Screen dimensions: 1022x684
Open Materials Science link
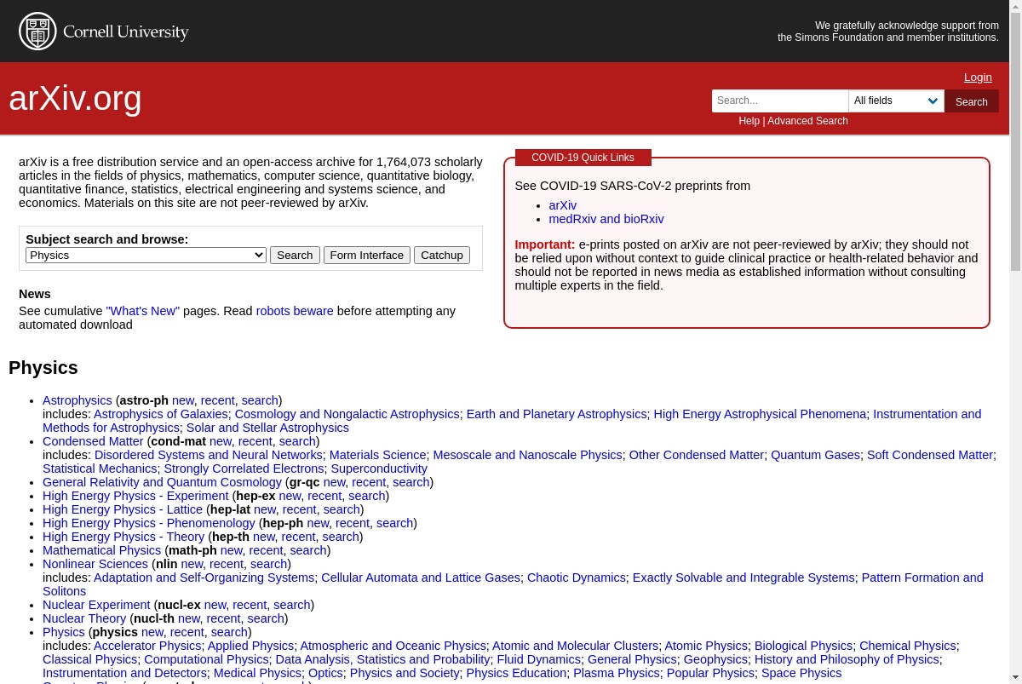pyautogui.click(x=378, y=455)
